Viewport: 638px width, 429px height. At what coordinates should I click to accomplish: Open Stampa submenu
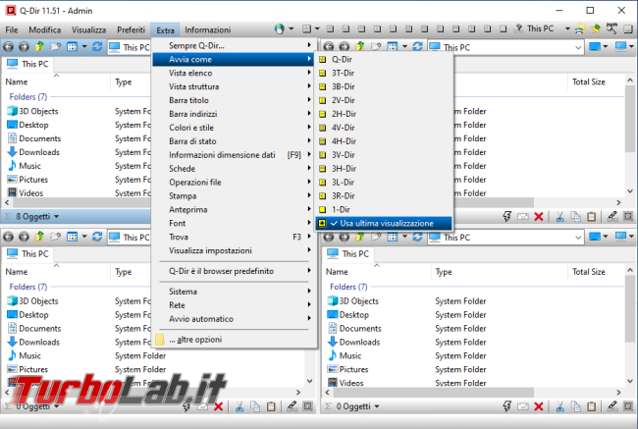(x=234, y=195)
